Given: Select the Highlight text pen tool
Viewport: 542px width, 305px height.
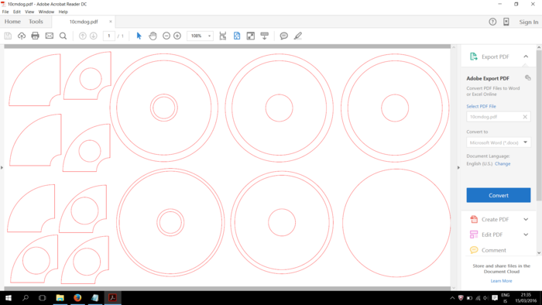Looking at the screenshot, I should click(298, 36).
